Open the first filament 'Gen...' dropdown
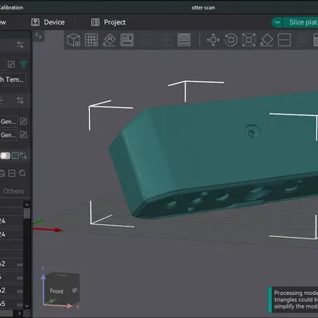This screenshot has height=318, width=318. 9,122
